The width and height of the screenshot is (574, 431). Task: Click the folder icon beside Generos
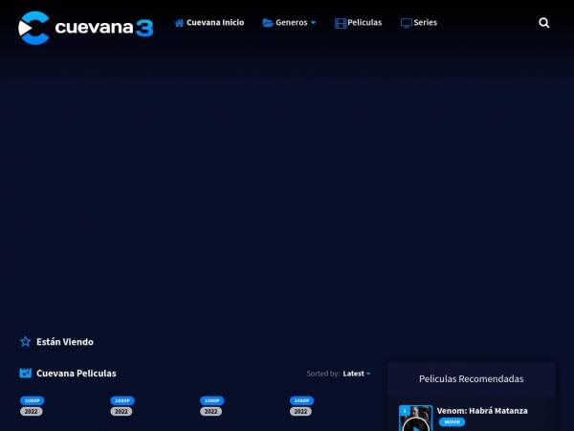coord(268,23)
